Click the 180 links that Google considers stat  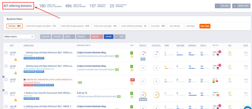point(50,6)
